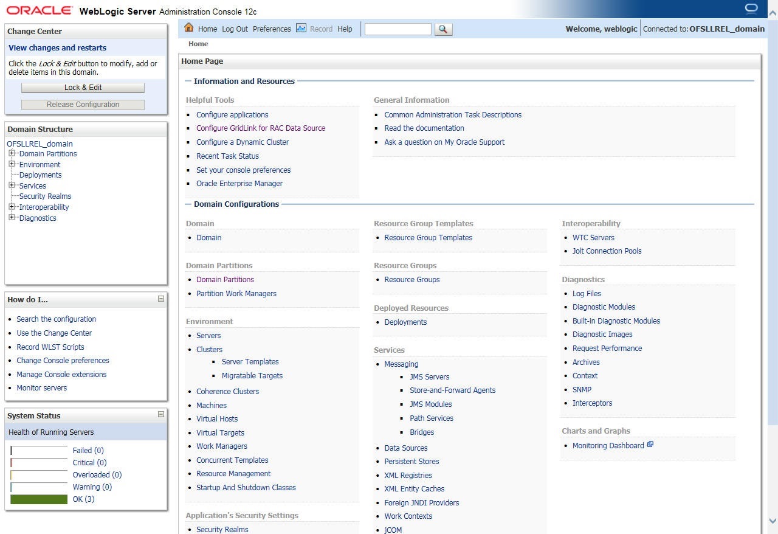Open Help in the toolbar
The height and width of the screenshot is (534, 778).
(x=345, y=29)
